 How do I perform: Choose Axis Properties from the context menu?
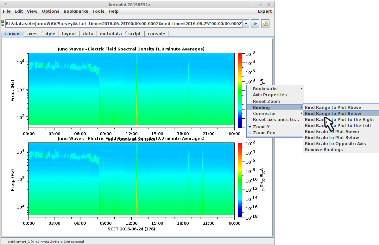click(275, 95)
